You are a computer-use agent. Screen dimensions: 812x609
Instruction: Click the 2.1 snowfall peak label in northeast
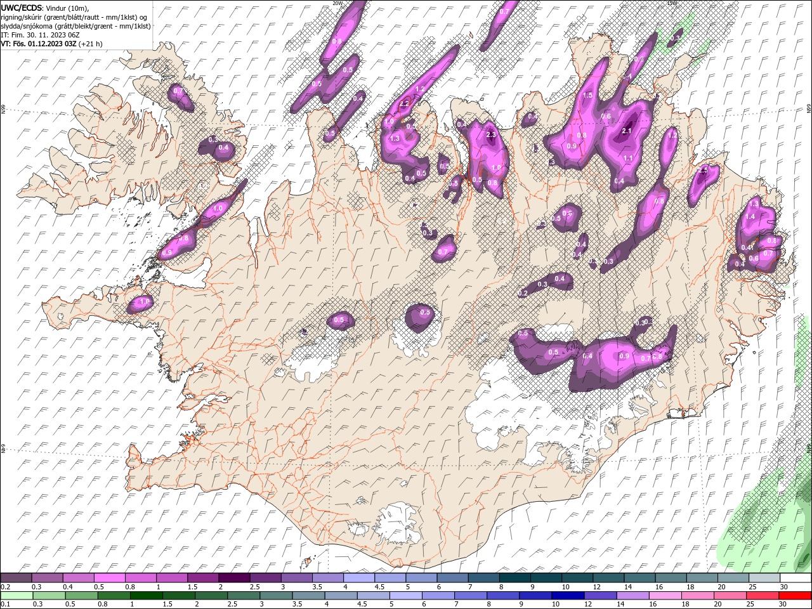click(x=627, y=131)
